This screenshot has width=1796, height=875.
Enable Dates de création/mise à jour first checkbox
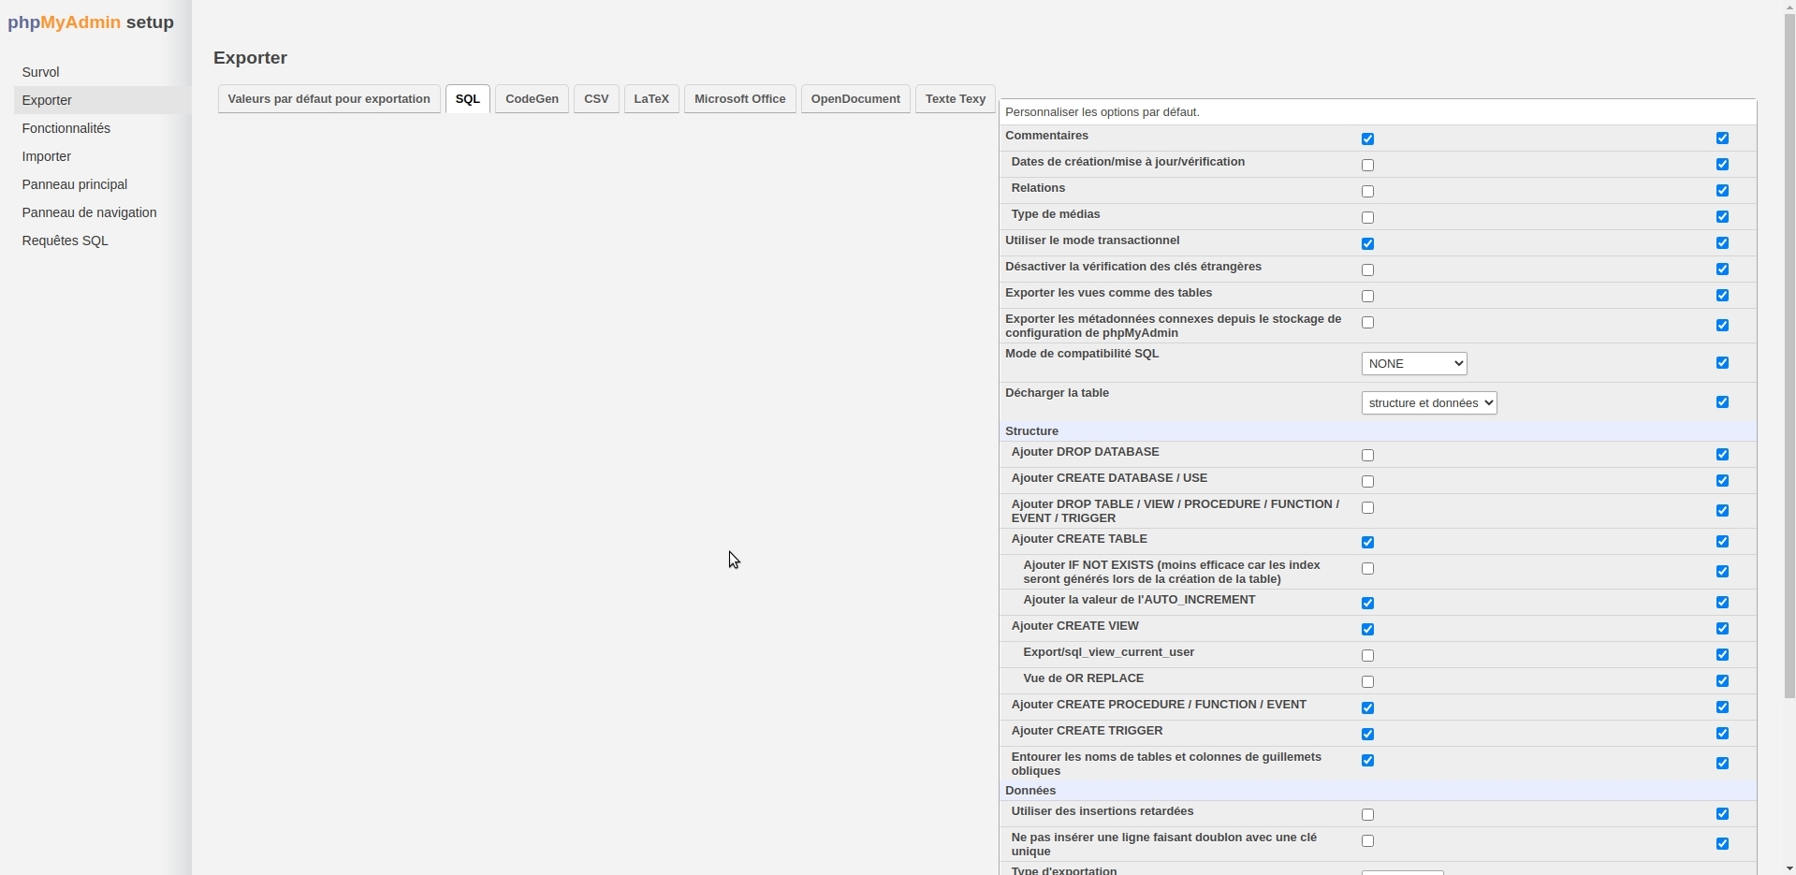[1367, 166]
